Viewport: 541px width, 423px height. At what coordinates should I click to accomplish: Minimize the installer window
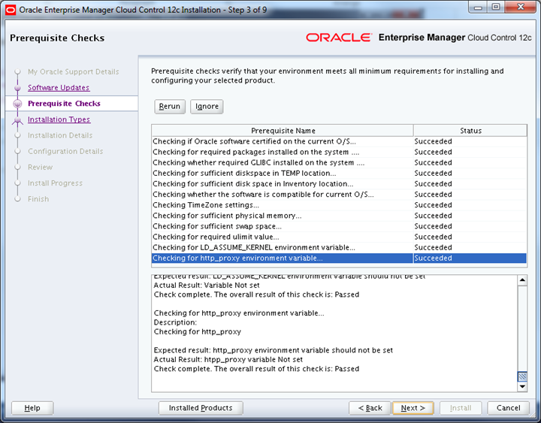pyautogui.click(x=478, y=8)
